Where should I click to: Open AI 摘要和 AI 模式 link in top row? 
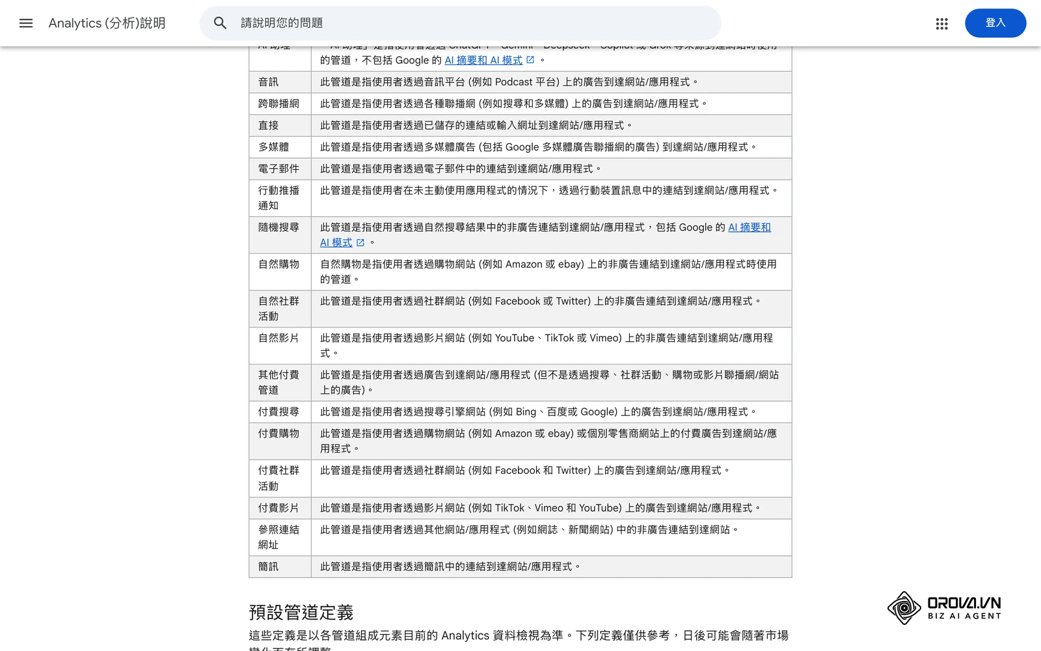pos(489,60)
